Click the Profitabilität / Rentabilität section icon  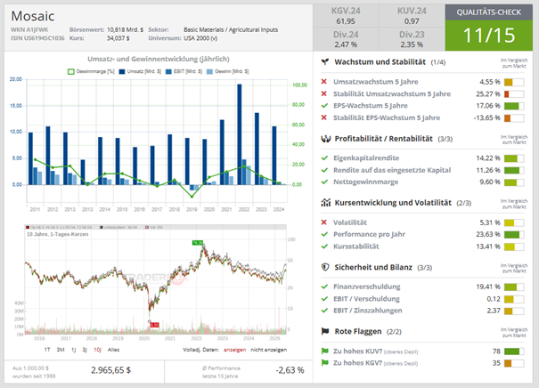click(325, 139)
